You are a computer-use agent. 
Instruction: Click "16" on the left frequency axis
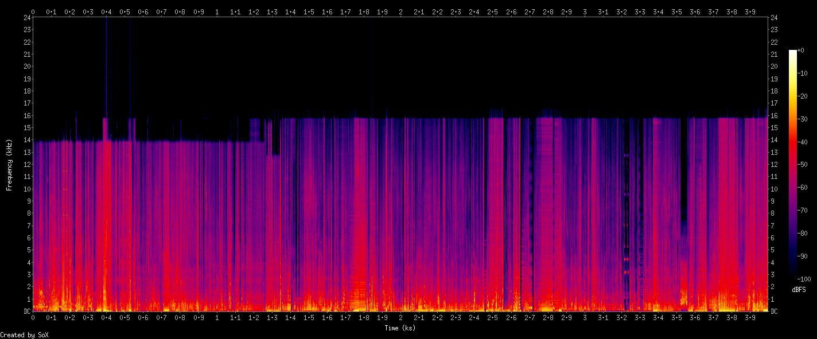click(x=26, y=115)
